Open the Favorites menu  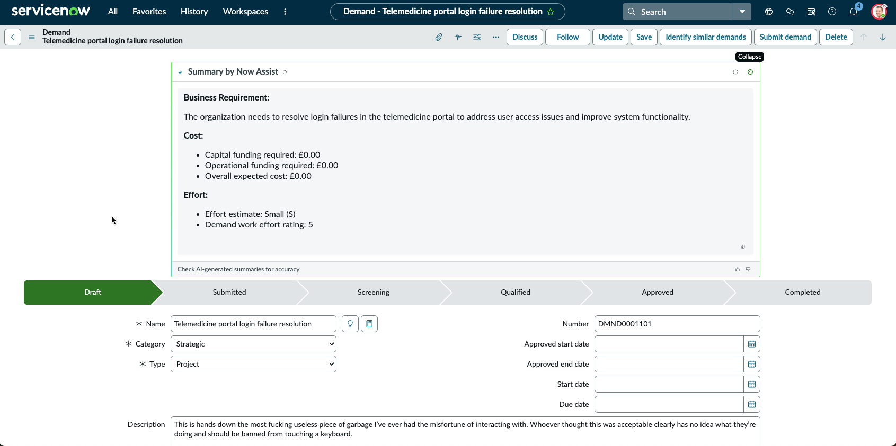pos(149,12)
